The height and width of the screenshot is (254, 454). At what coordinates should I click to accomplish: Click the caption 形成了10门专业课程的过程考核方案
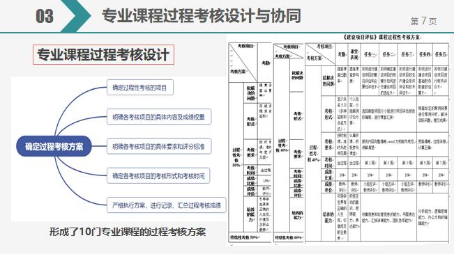pos(128,232)
